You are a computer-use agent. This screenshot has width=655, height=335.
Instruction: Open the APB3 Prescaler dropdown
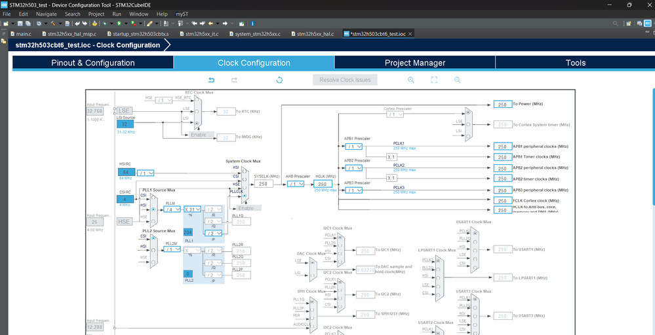(x=354, y=190)
